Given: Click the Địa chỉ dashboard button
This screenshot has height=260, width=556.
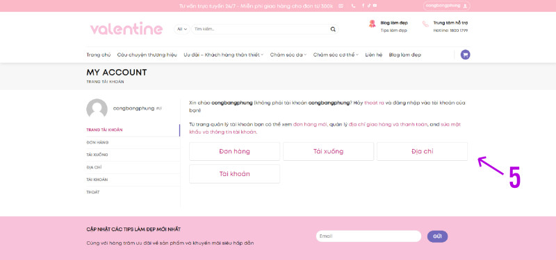Looking at the screenshot, I should click(x=422, y=151).
